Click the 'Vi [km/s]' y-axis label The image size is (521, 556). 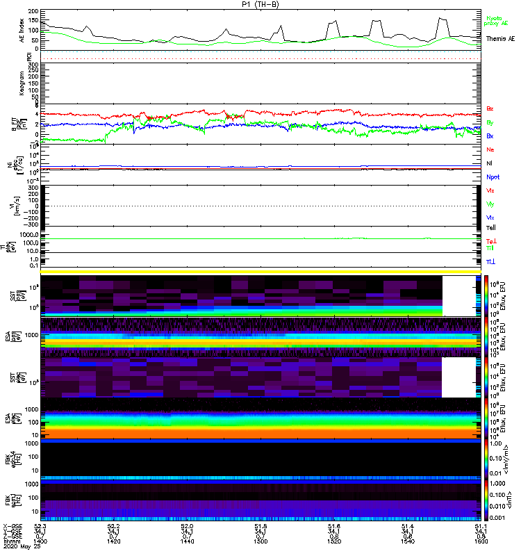pos(16,206)
